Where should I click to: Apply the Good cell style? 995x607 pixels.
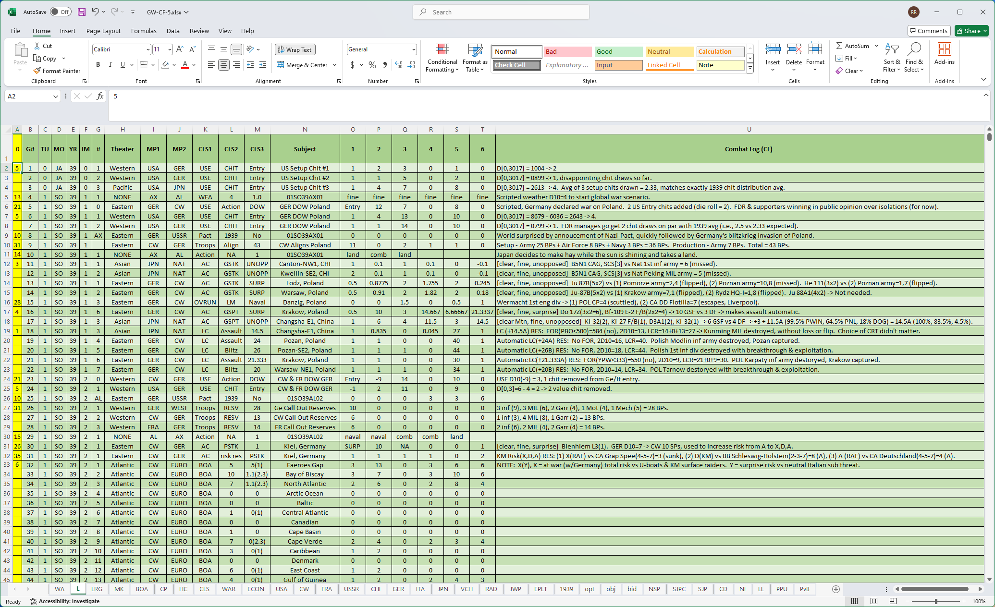click(618, 51)
